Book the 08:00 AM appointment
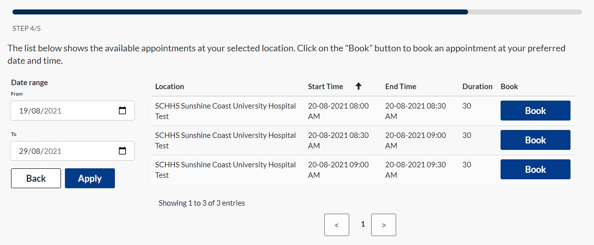 [535, 111]
